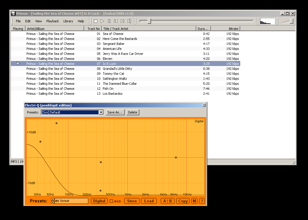Click the lowest EQ node near 500Hz
Screen dimensions: 308x220
pyautogui.click(x=100, y=191)
